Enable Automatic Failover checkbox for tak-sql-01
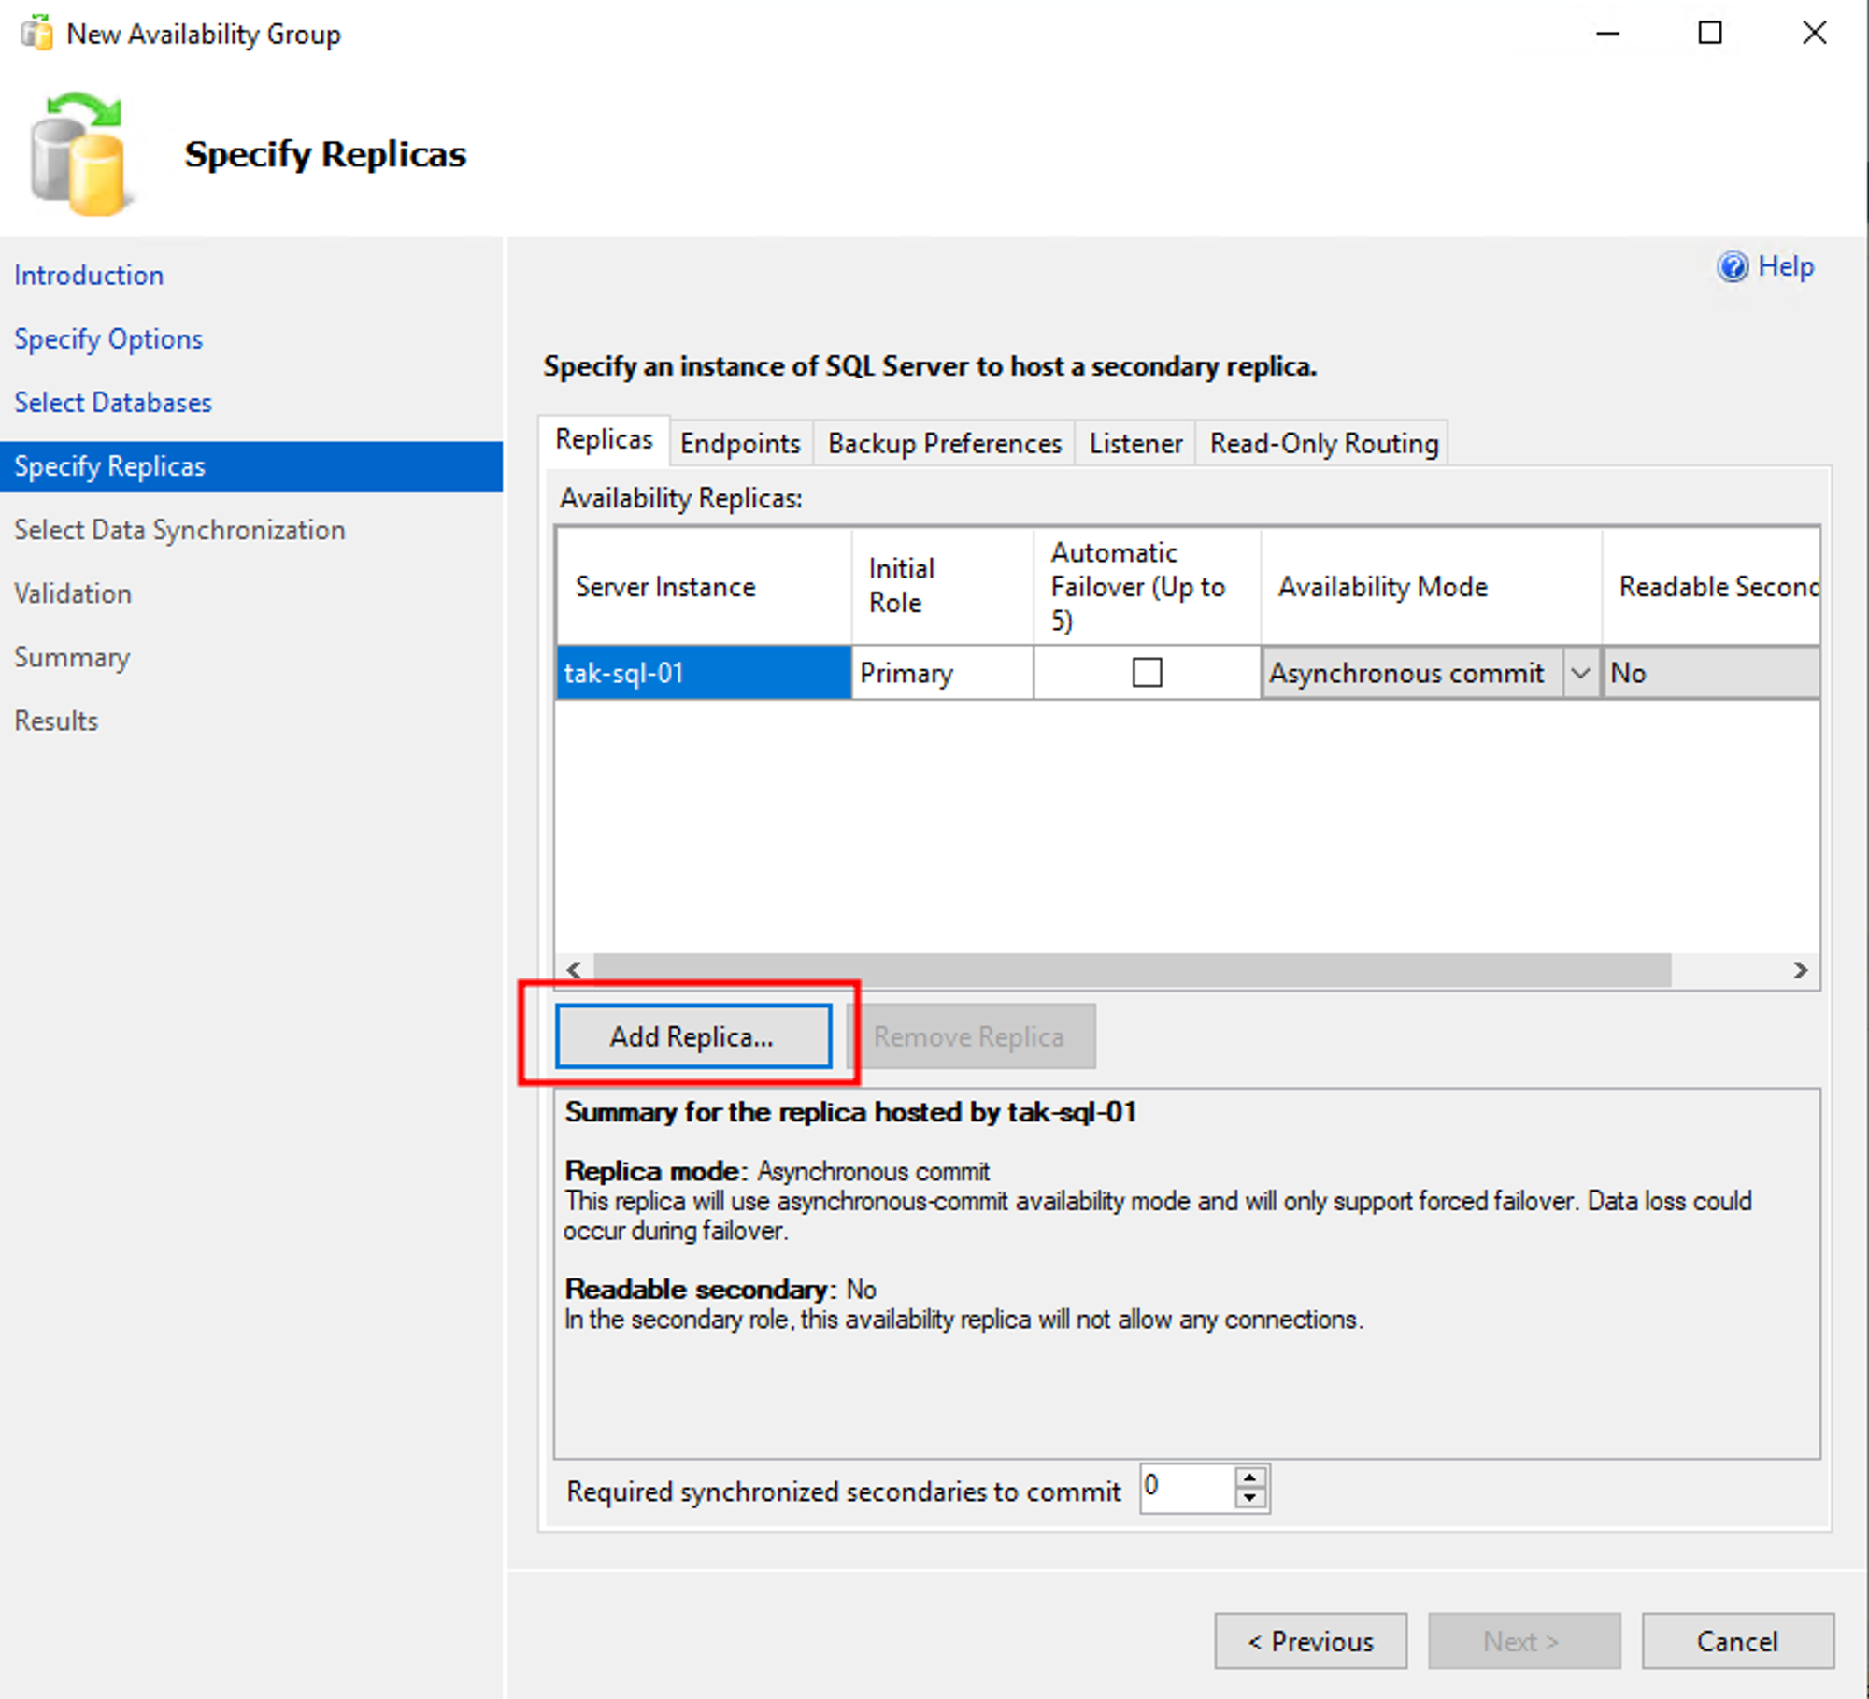 click(1147, 673)
